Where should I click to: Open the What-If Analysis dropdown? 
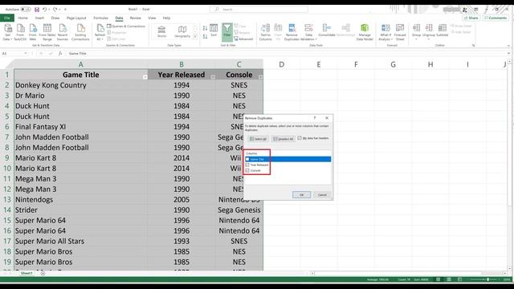point(392,39)
